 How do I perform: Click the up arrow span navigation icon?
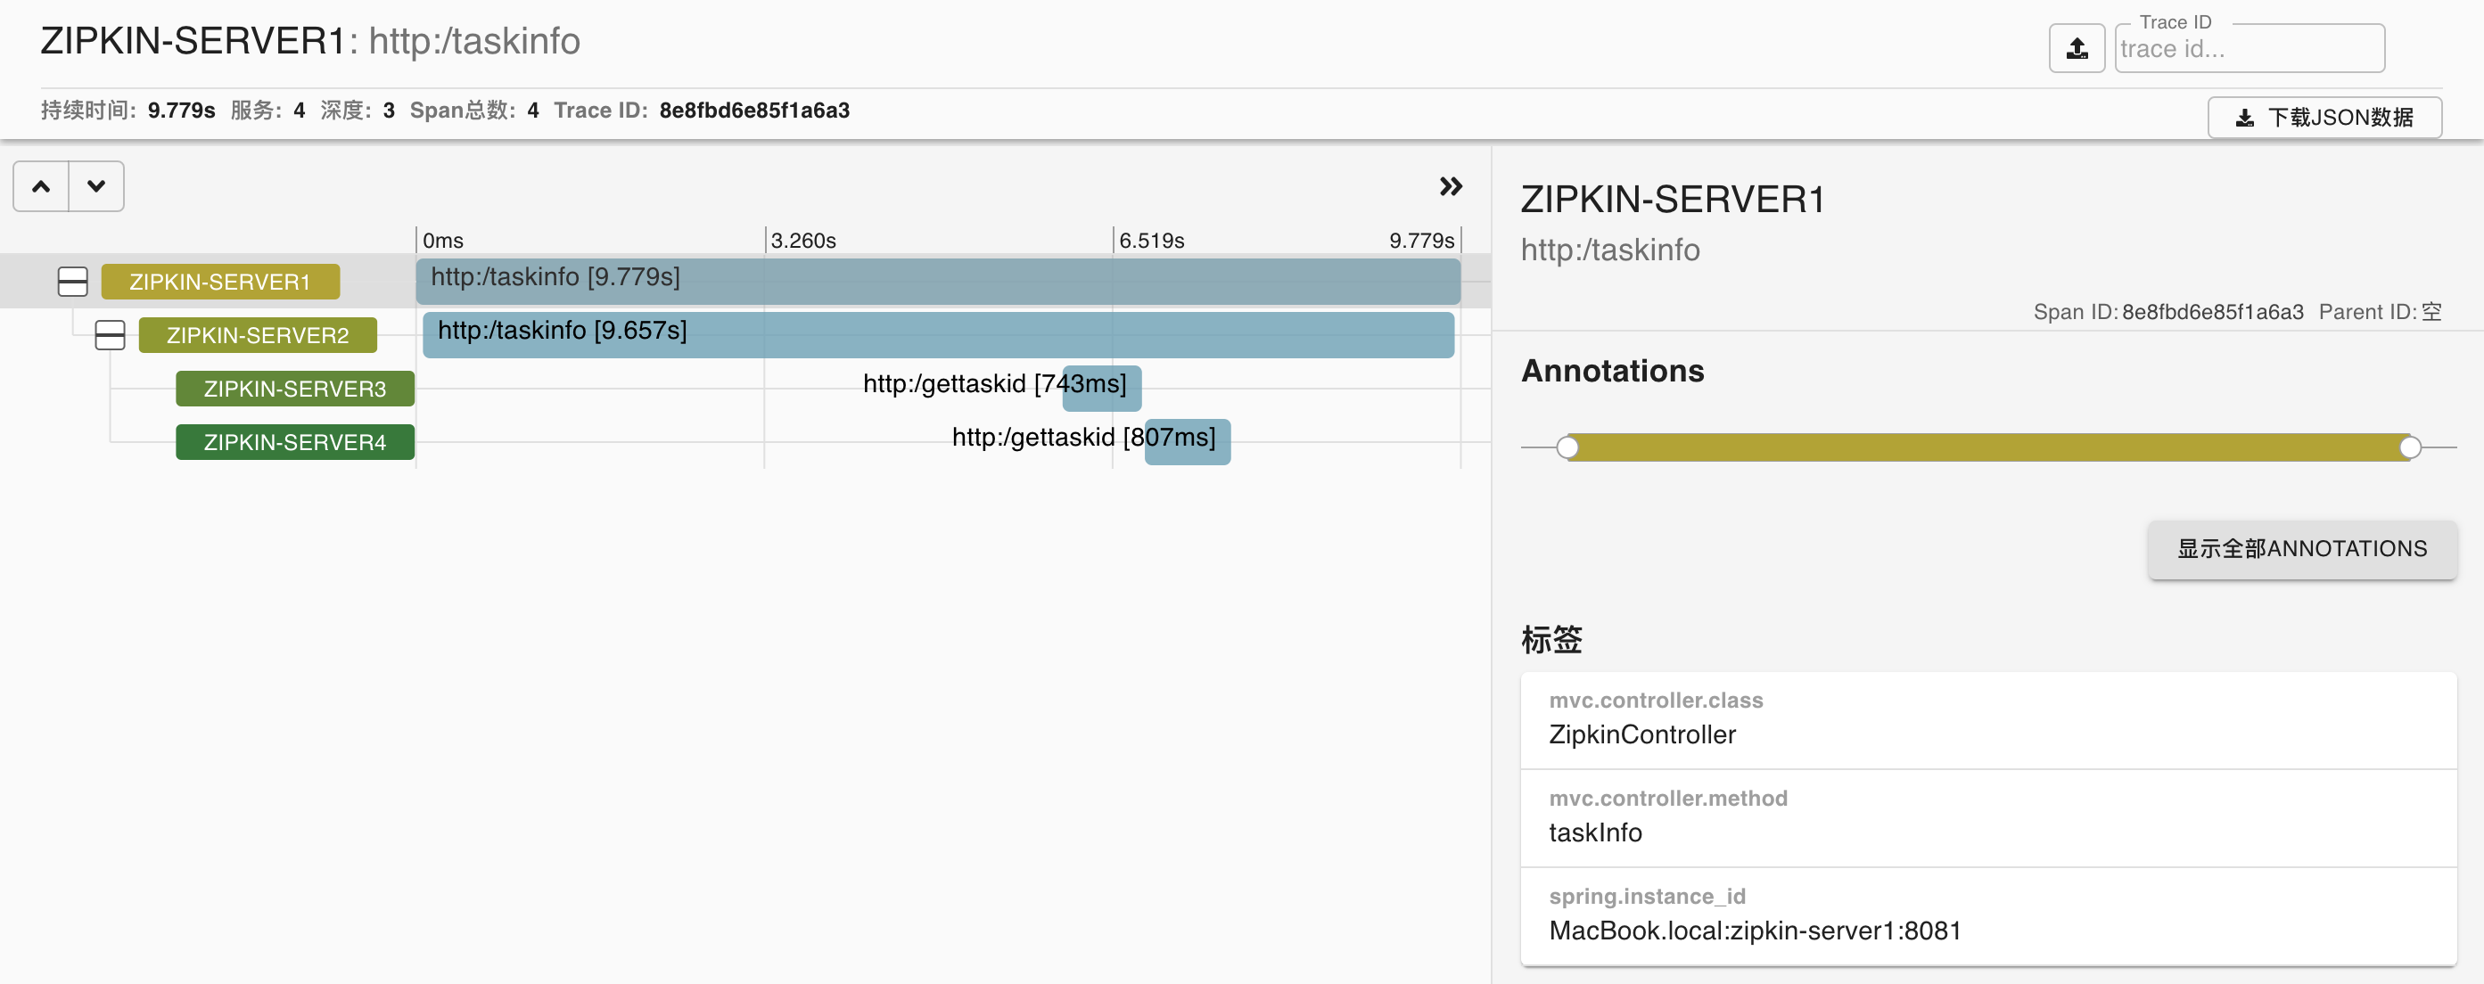tap(40, 186)
